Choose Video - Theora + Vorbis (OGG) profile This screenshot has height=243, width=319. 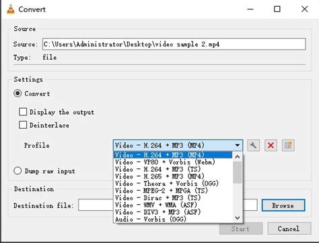173,183
